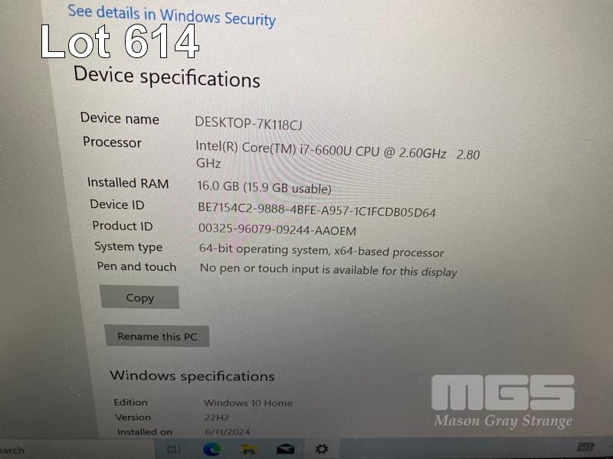Click the No pen or touch input text
Screen dimensions: 613x459
tap(329, 270)
